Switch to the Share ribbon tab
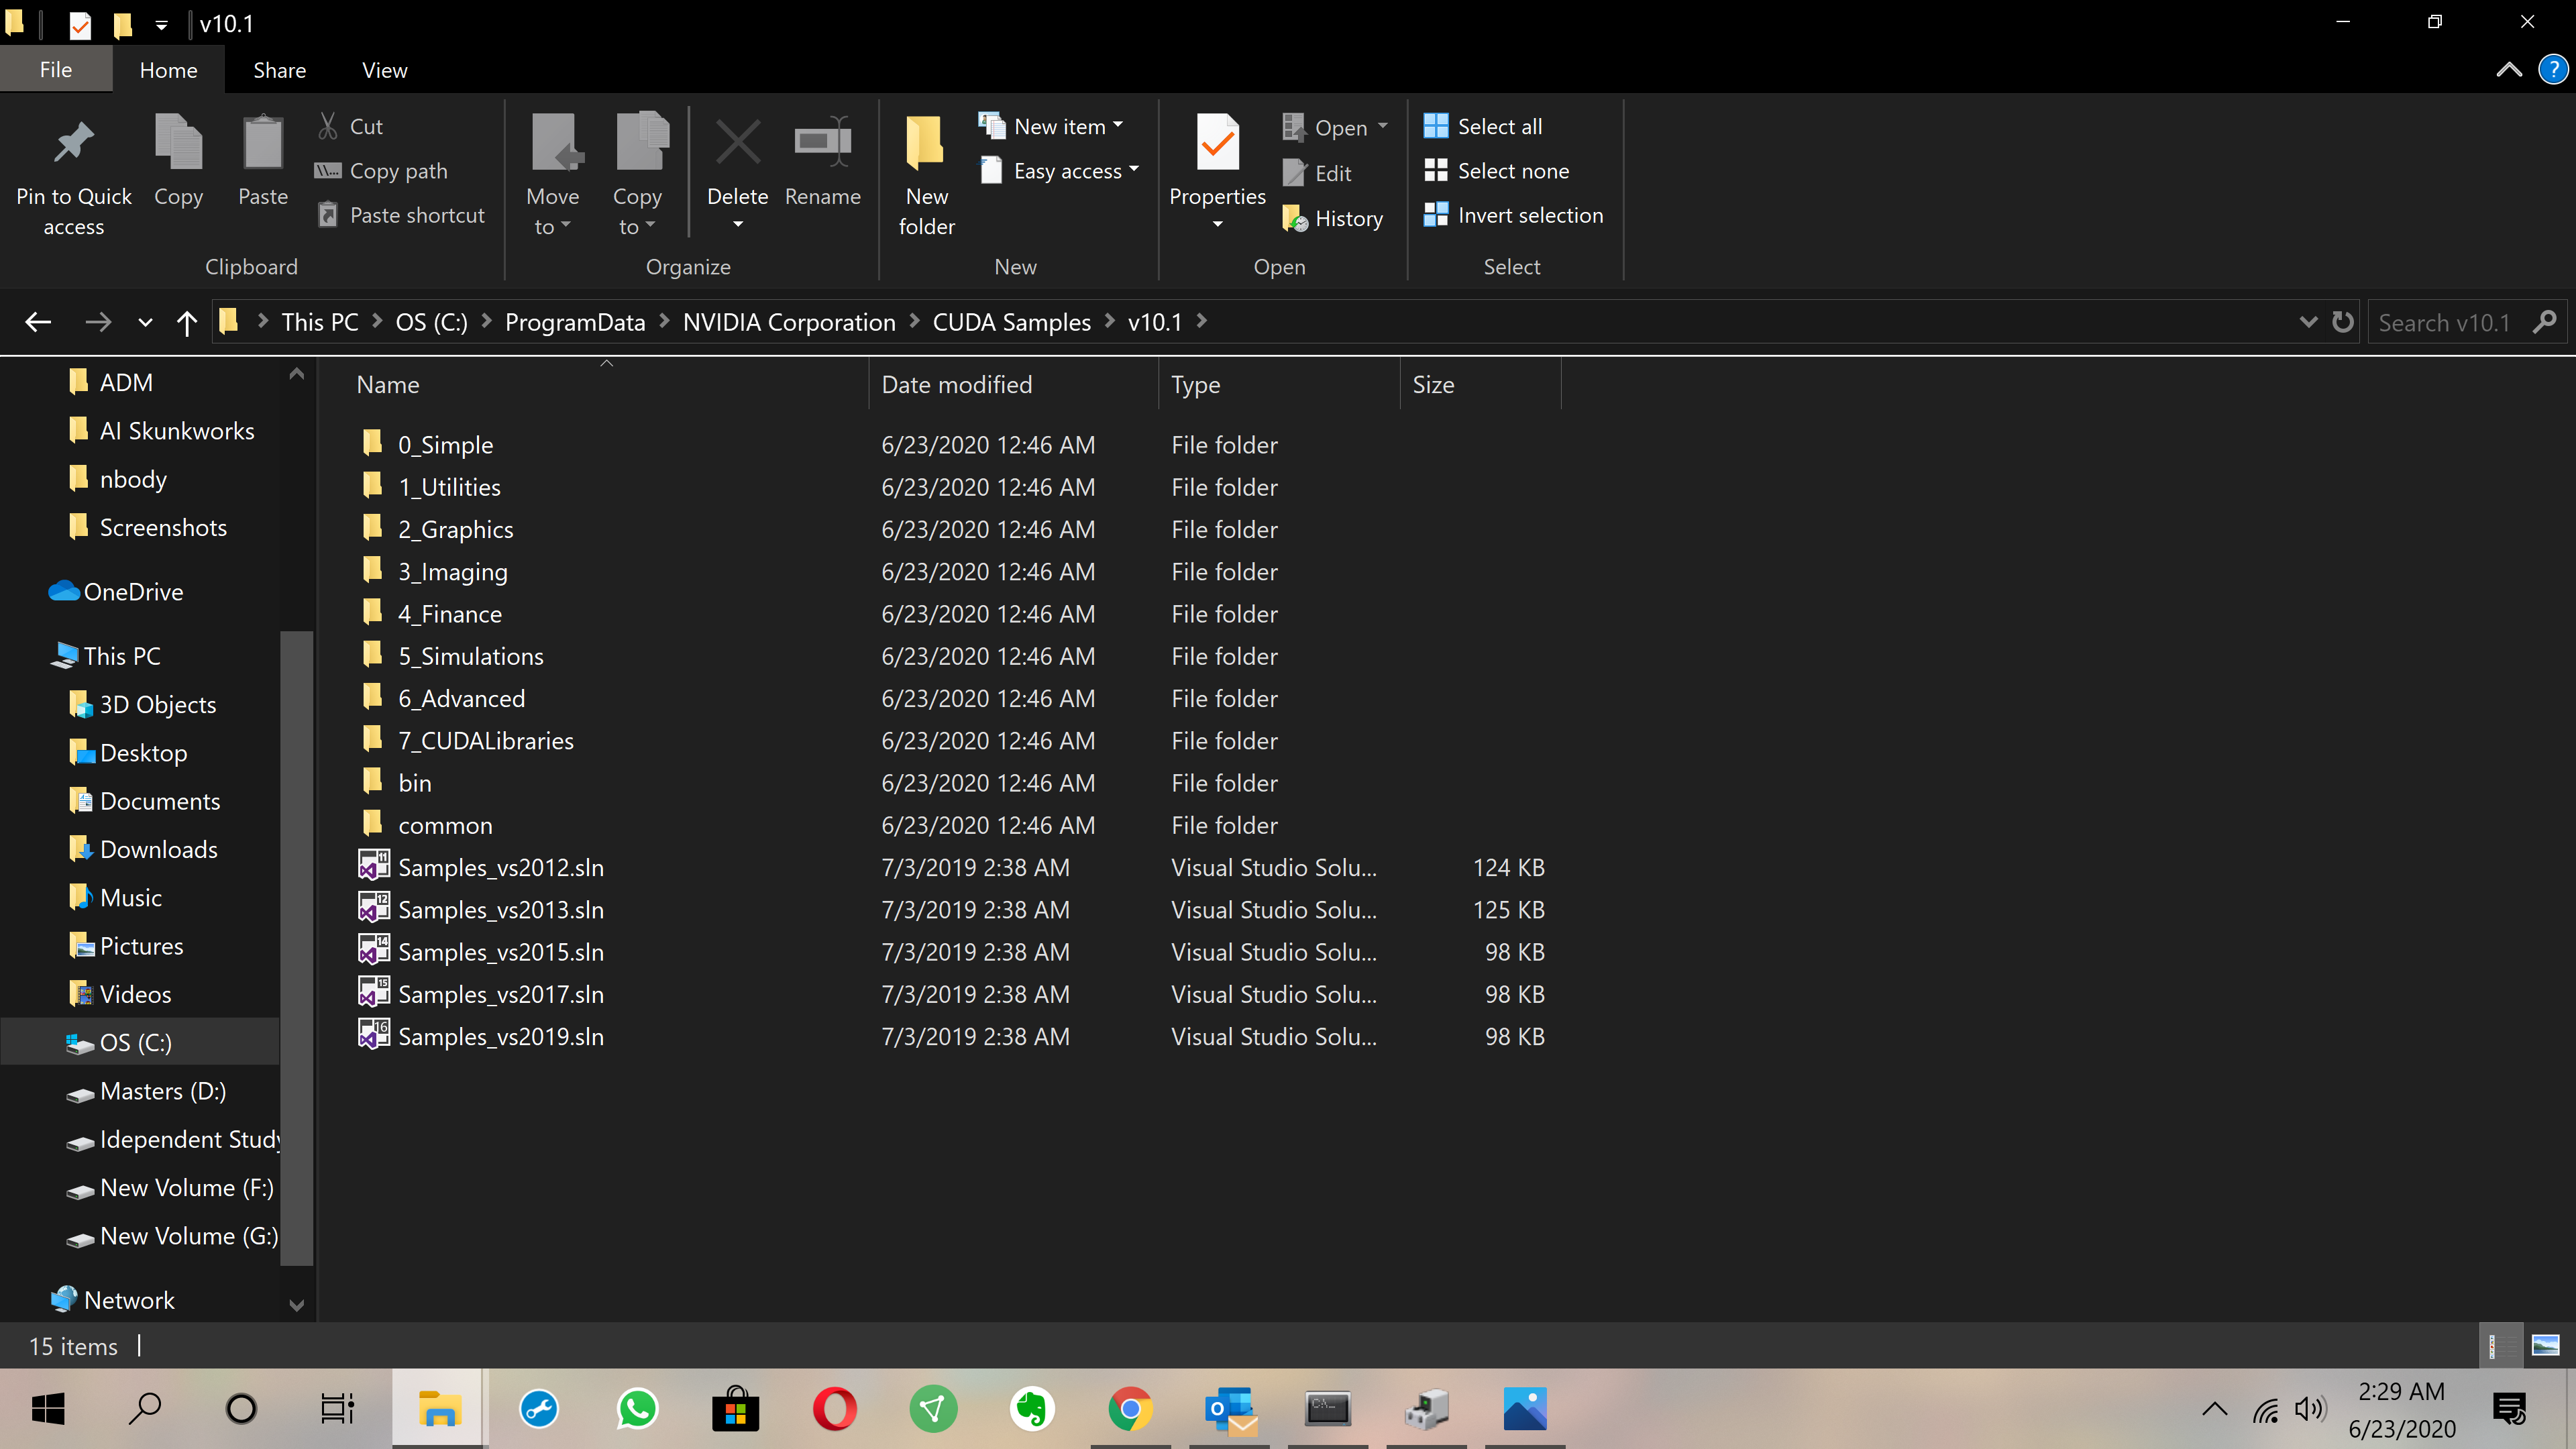This screenshot has height=1449, width=2576. pos(279,70)
